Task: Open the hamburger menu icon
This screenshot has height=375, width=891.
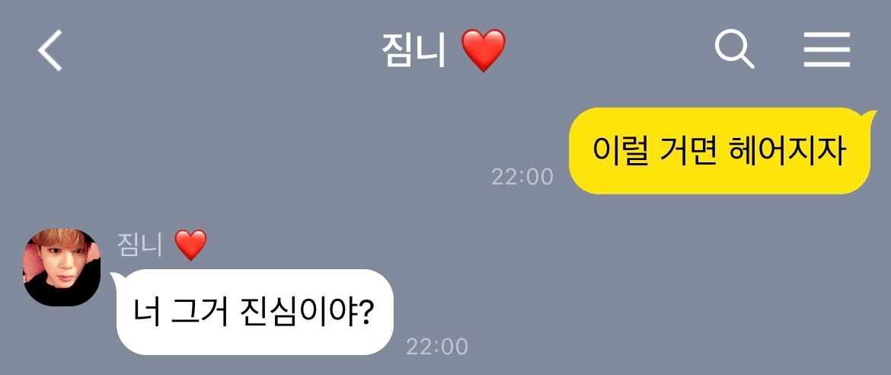Action: click(x=827, y=50)
